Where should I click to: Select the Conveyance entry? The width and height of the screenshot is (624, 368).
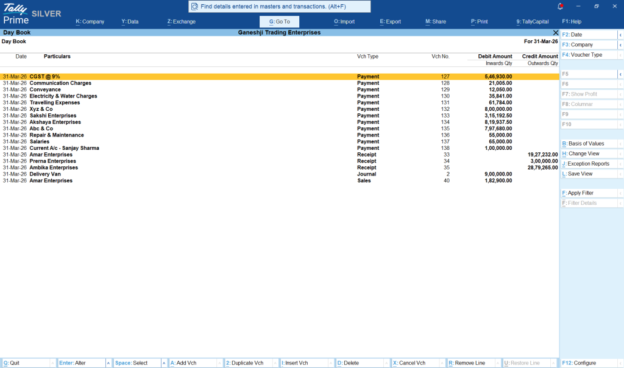(x=279, y=90)
